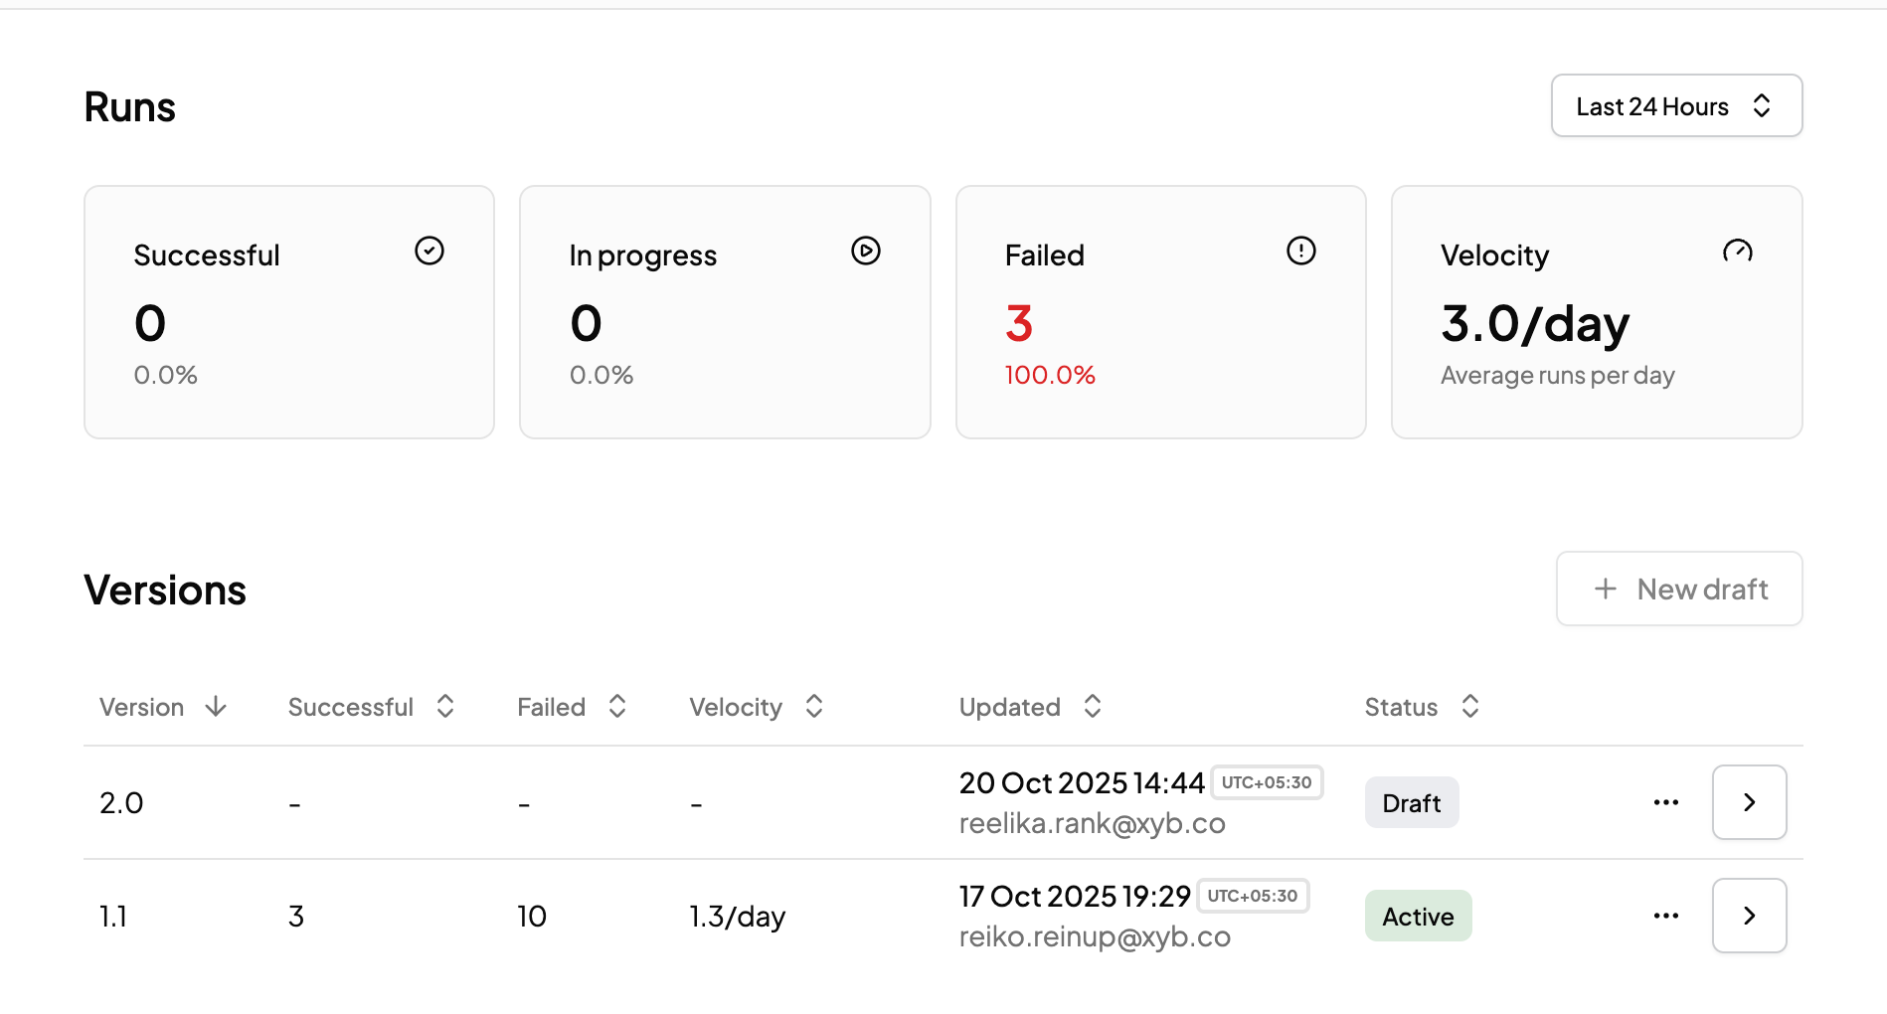Select the Failed runs card

tap(1160, 312)
